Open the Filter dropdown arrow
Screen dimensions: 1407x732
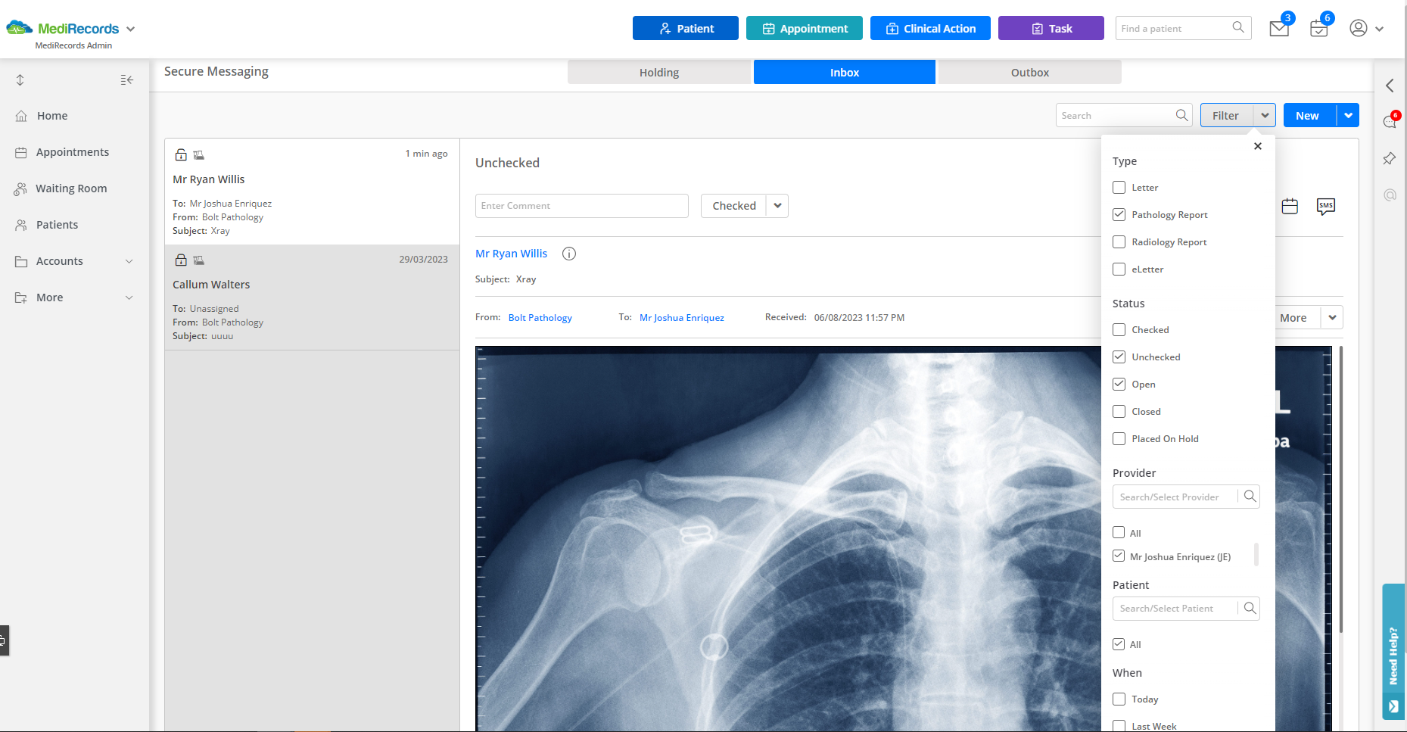[x=1265, y=115]
